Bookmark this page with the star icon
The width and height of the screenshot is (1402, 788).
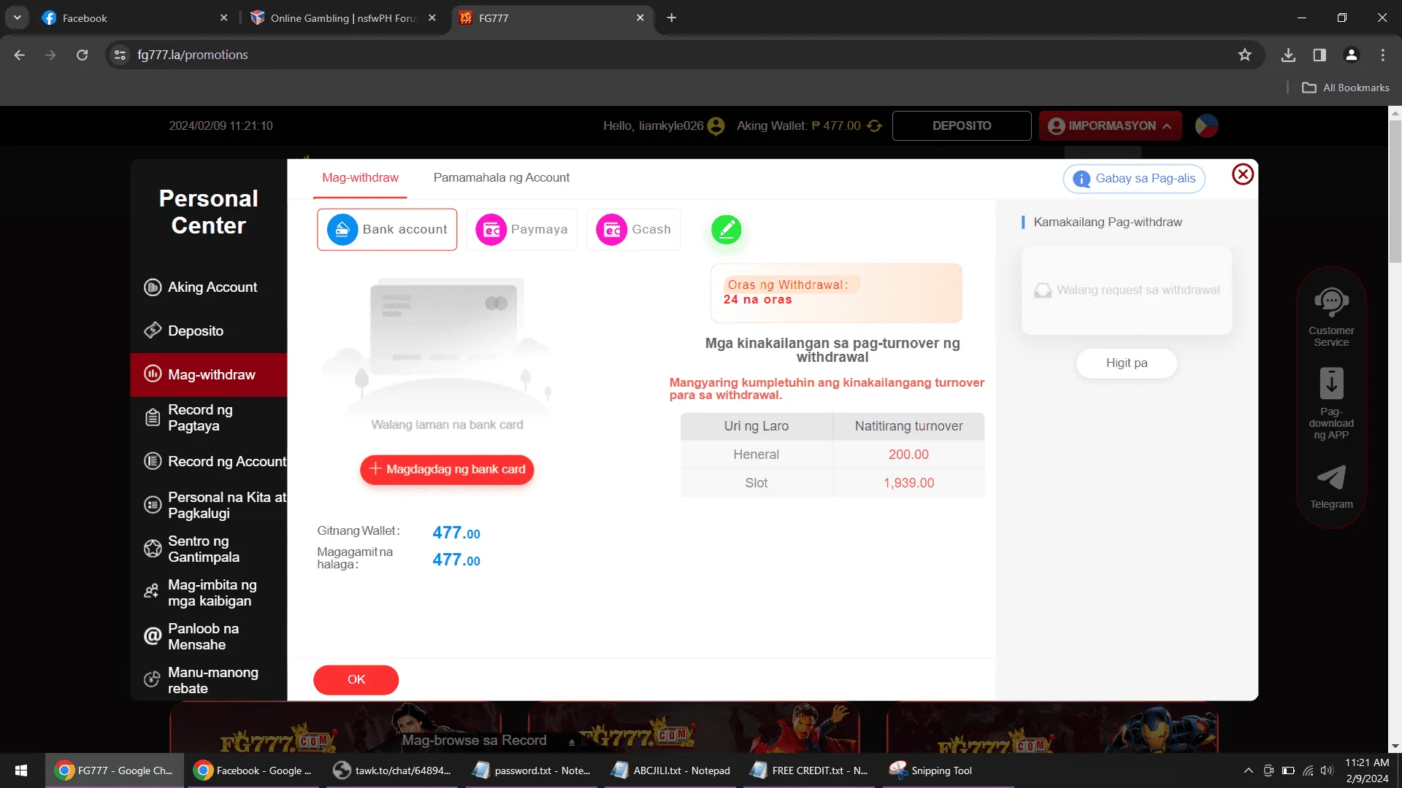[1245, 55]
